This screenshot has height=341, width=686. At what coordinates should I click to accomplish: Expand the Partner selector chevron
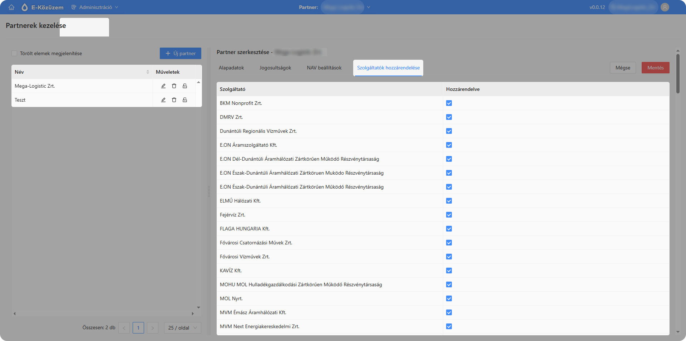click(x=369, y=7)
